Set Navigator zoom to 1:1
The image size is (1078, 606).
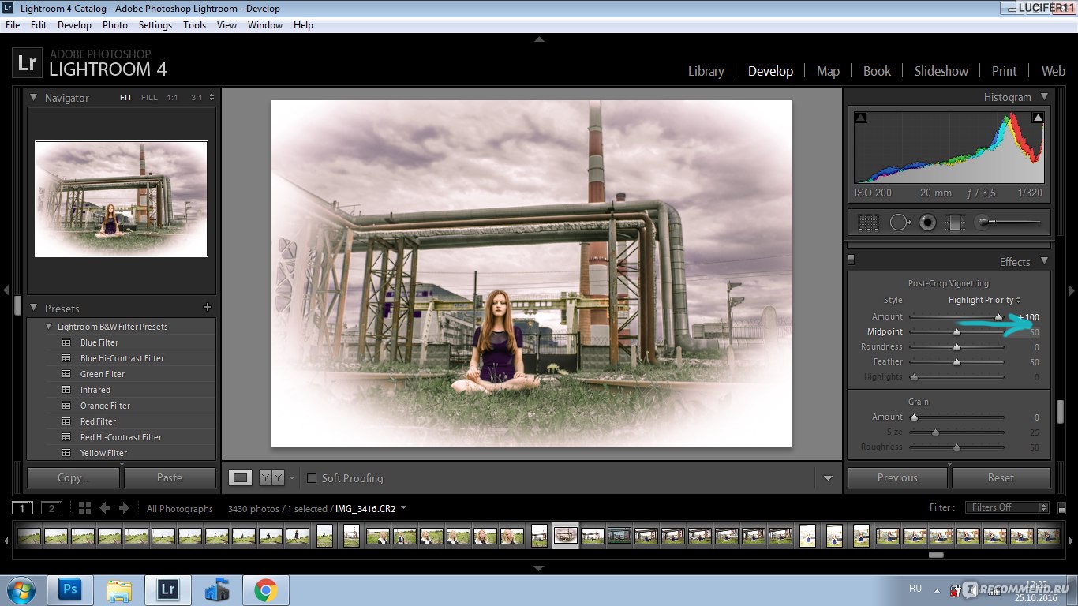coord(172,98)
